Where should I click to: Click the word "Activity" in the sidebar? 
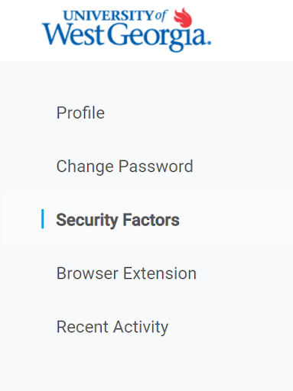click(x=141, y=327)
